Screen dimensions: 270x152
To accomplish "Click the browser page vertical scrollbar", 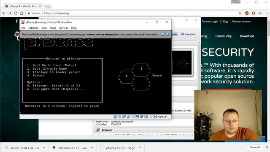I will click(268, 79).
